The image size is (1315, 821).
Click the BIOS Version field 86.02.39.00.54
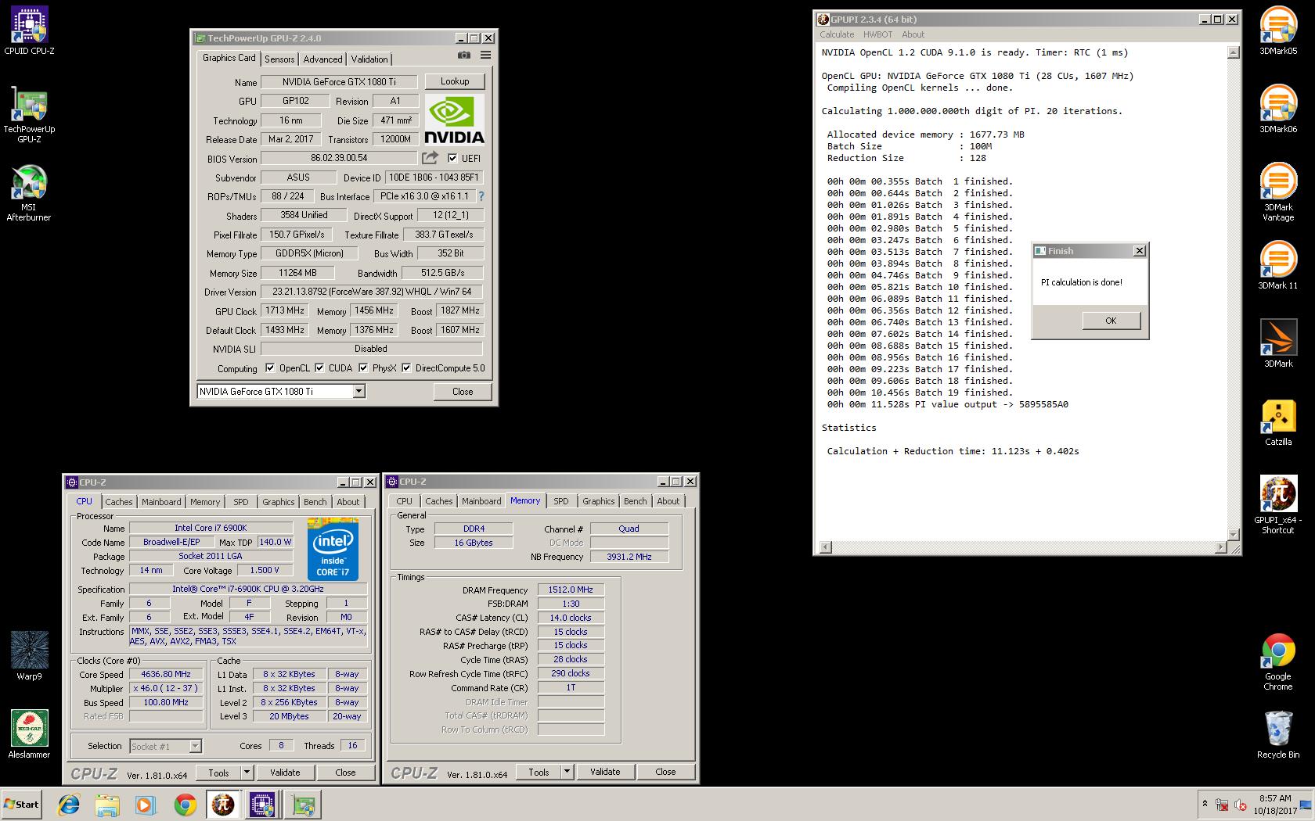tap(339, 158)
